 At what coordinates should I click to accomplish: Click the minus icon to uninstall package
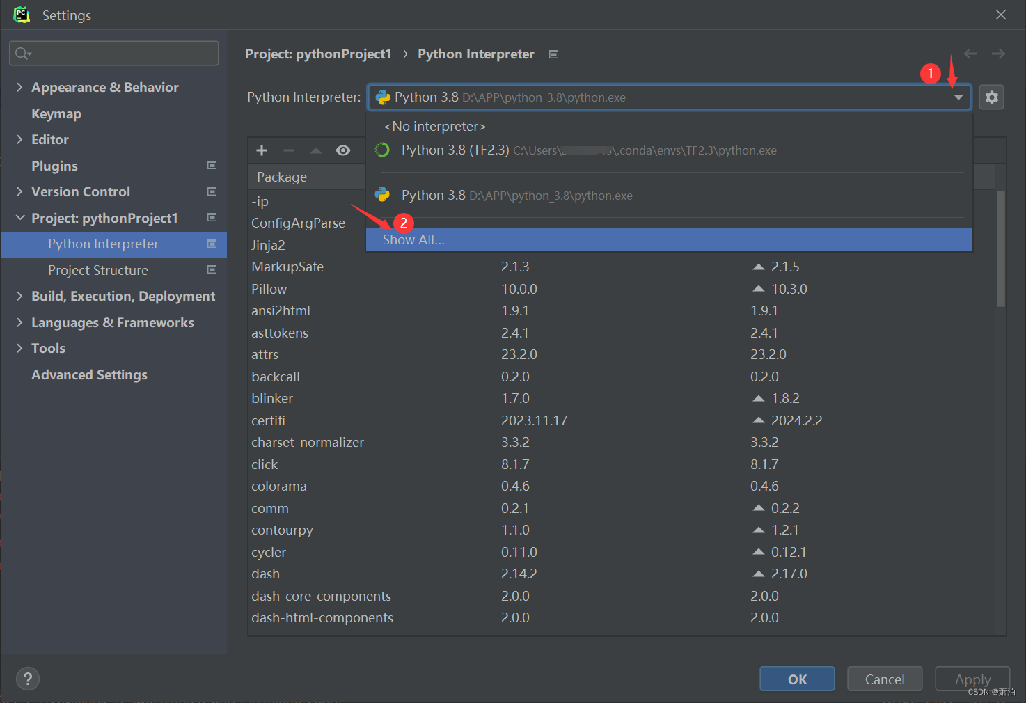(x=289, y=150)
